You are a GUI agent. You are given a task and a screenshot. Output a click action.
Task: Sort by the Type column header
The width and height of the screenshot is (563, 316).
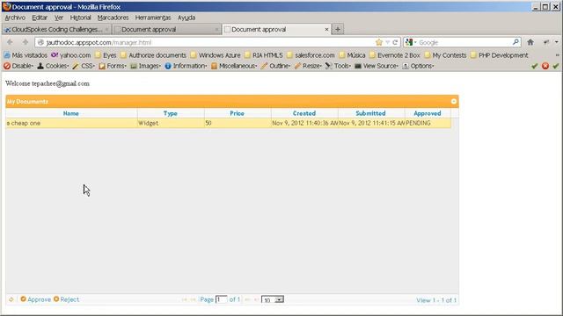(x=171, y=113)
